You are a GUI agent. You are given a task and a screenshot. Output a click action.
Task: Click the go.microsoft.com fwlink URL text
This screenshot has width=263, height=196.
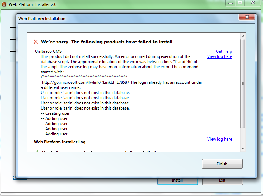point(85,82)
